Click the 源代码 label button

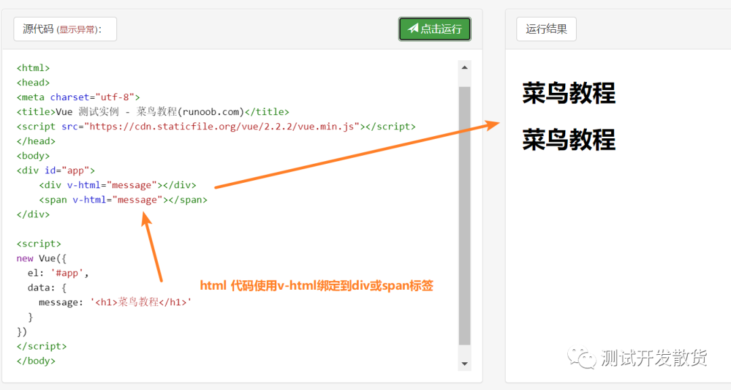65,29
